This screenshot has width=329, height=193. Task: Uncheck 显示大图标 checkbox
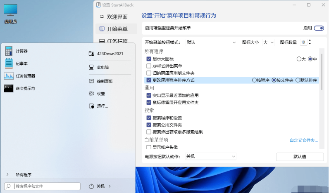tap(149, 59)
